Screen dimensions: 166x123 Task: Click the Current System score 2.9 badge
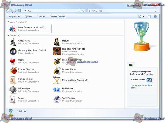click(149, 80)
